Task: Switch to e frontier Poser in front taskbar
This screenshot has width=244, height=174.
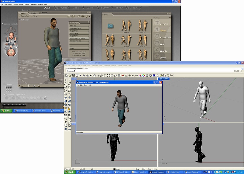Action: [174, 172]
